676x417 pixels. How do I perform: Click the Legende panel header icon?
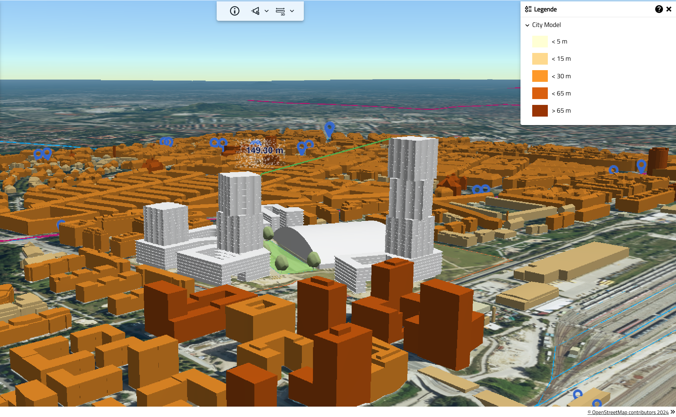pos(528,9)
